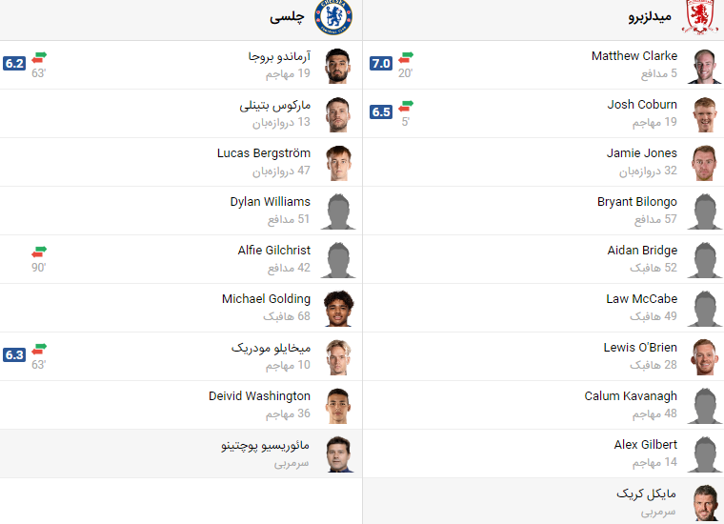
Task: Click substitution arrows icon for Armando Broja
Action: [39, 57]
